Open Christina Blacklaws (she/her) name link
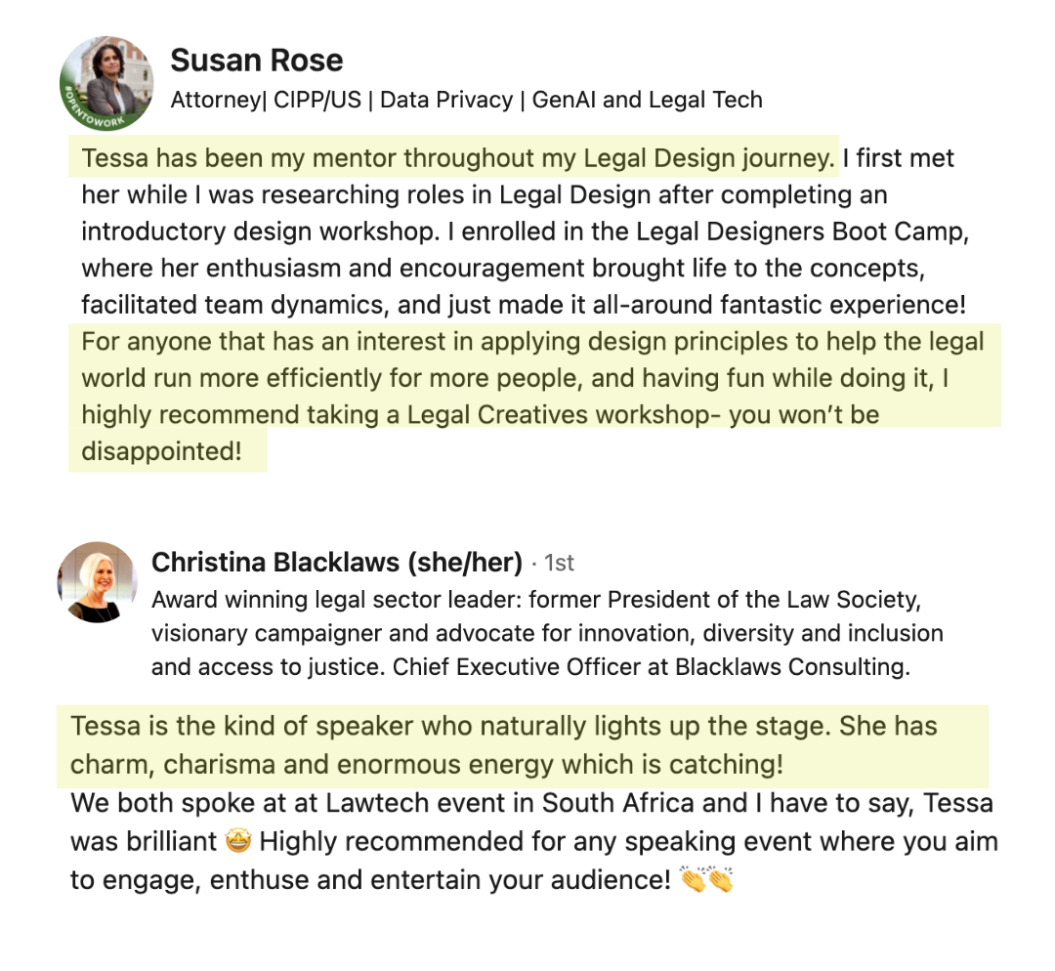This screenshot has width=1055, height=971. 337,562
